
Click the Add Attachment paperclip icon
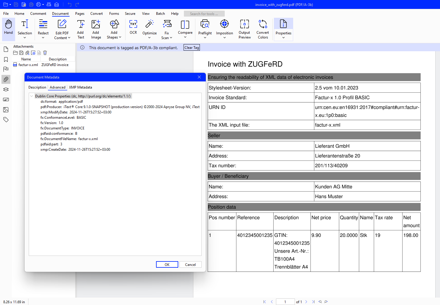coord(27,53)
